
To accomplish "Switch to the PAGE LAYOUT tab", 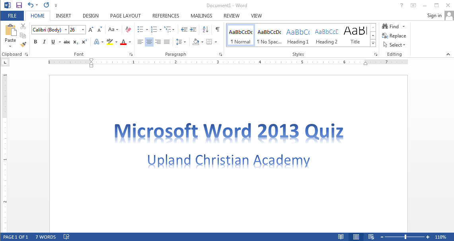I will [125, 16].
